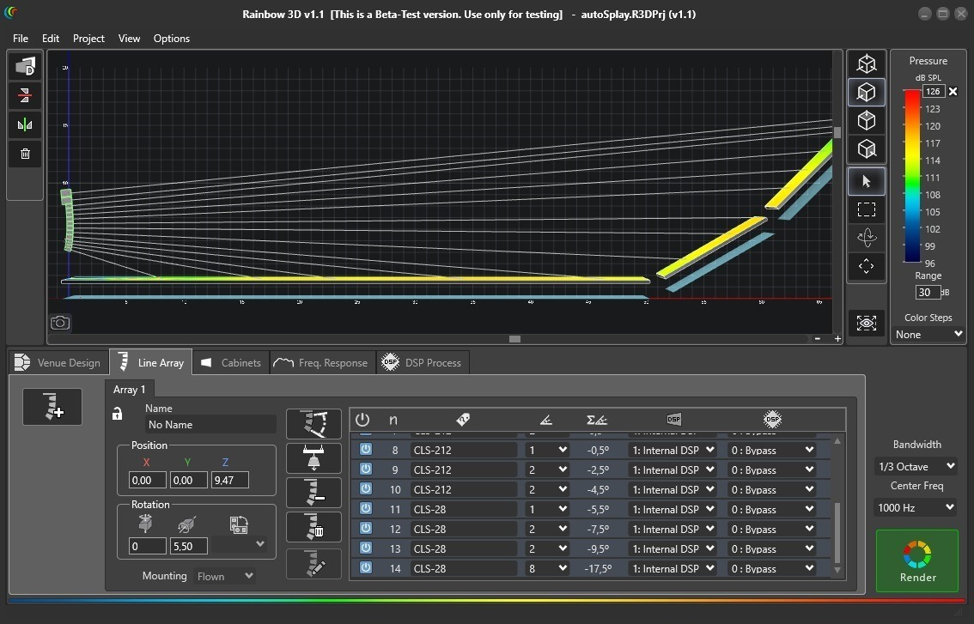Toggle the array lock icon beside Name
The height and width of the screenshot is (624, 974).
(118, 415)
